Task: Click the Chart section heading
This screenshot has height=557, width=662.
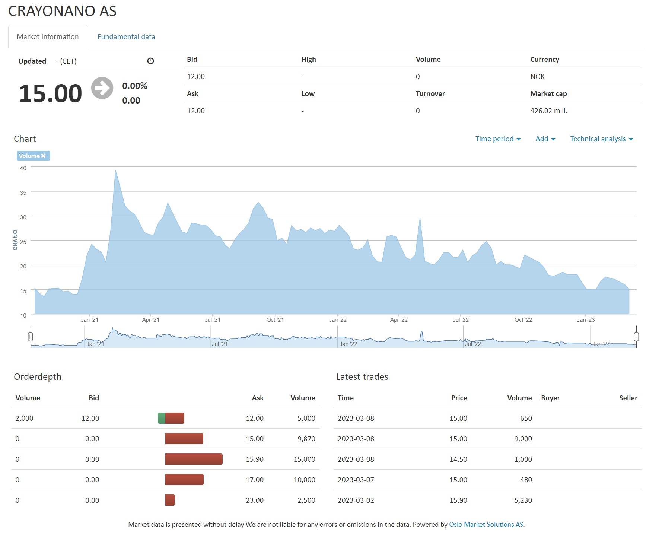Action: (25, 139)
